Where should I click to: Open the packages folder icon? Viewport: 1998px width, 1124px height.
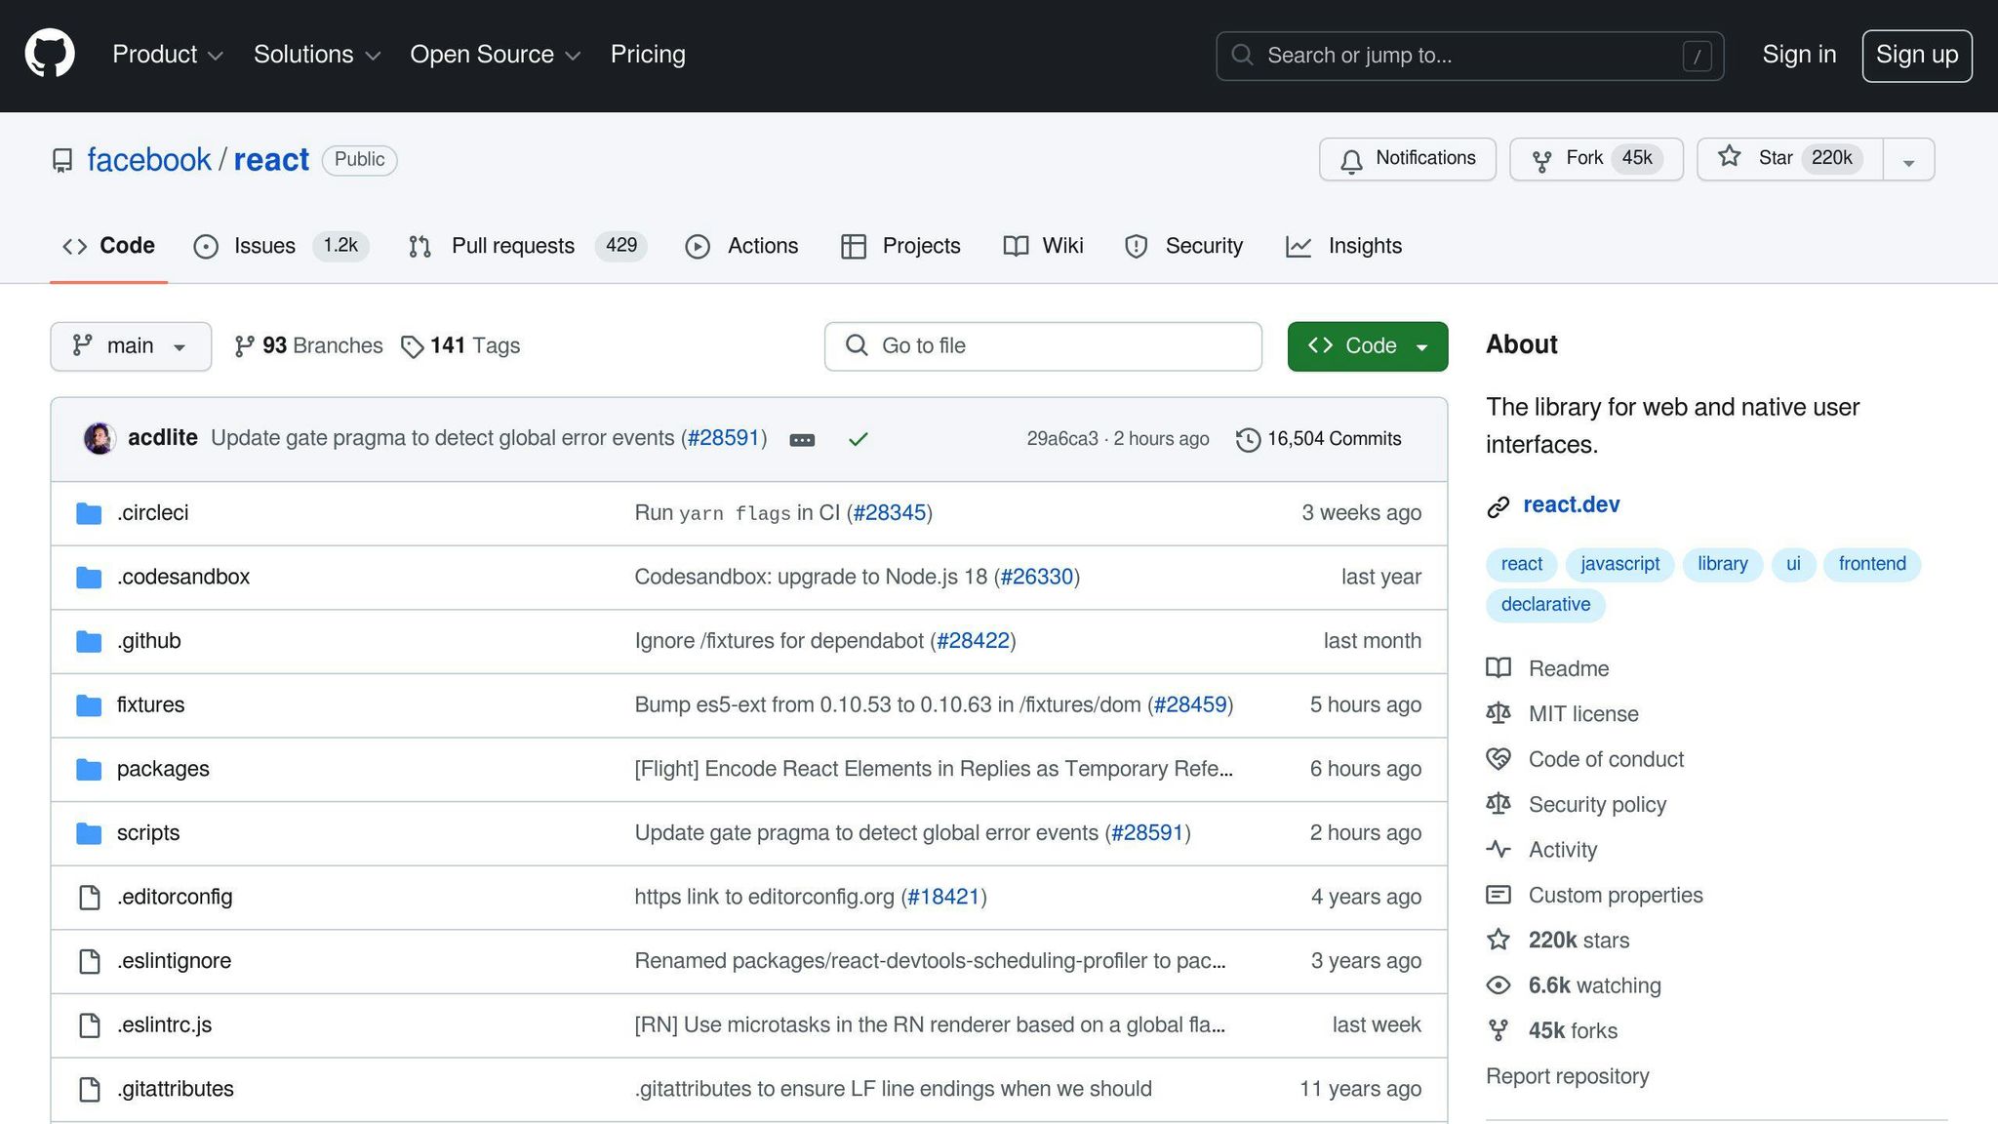point(89,769)
